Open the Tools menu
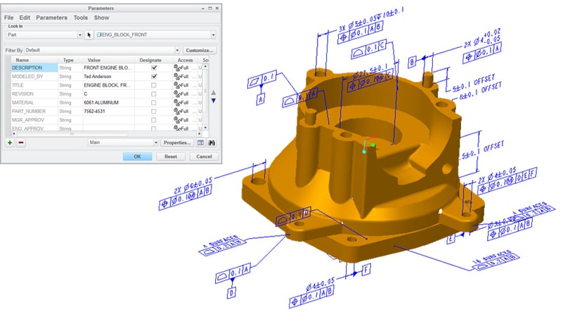 (x=81, y=17)
